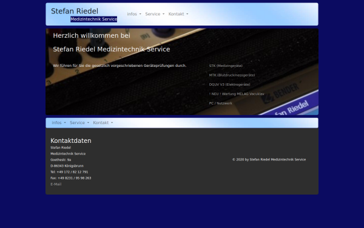Expand the Service menu in lower navbar
This screenshot has width=364, height=228.
click(x=79, y=123)
